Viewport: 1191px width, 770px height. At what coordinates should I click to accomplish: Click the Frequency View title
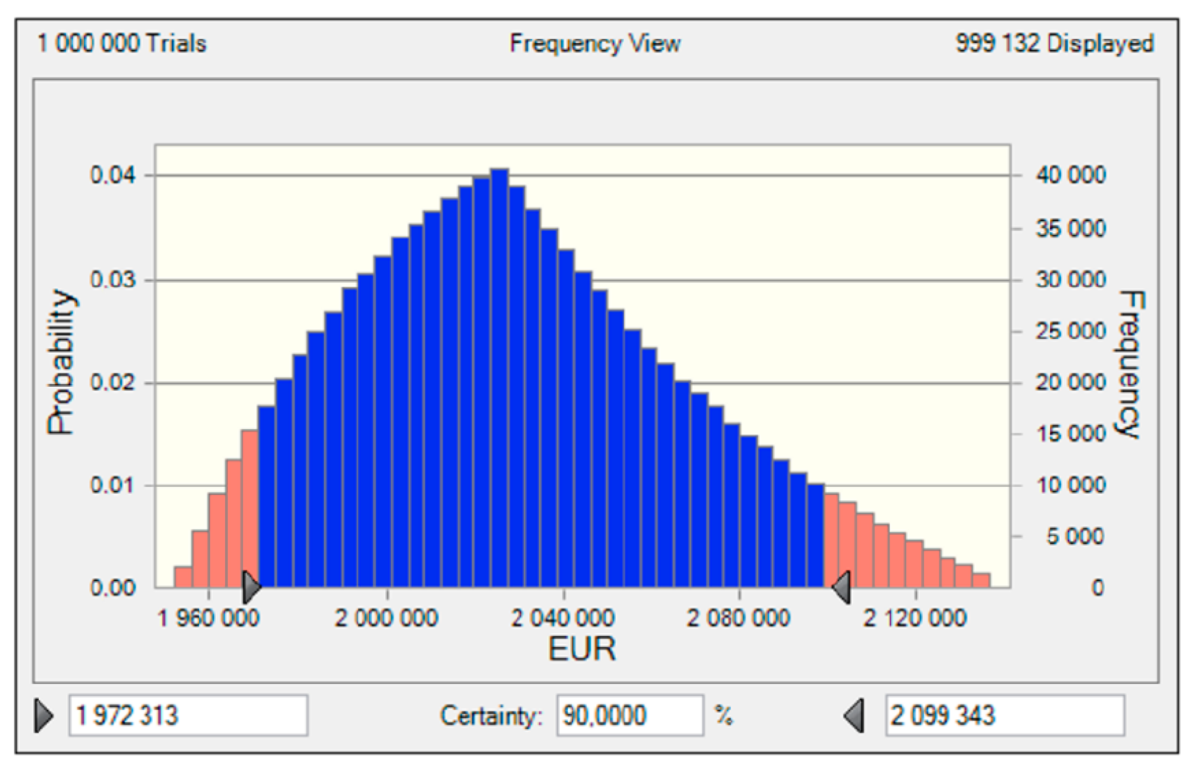coord(594,43)
